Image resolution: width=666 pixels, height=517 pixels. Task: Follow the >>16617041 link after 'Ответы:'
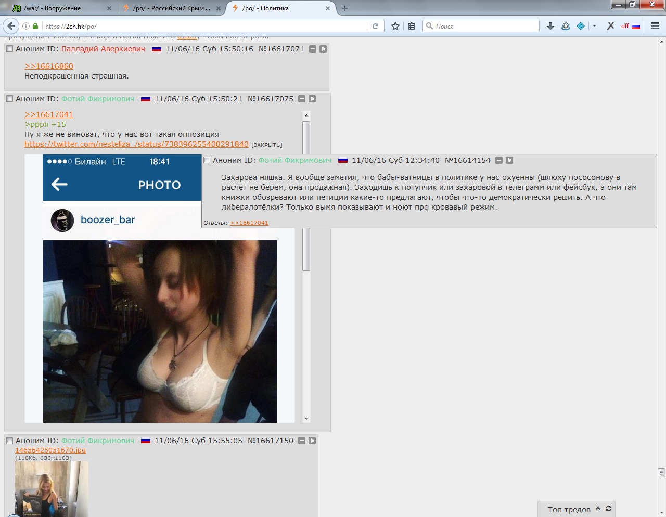point(249,223)
